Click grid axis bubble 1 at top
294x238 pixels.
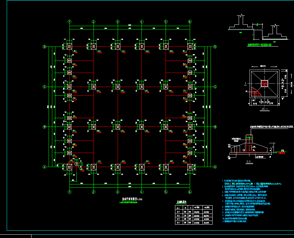tap(69, 22)
